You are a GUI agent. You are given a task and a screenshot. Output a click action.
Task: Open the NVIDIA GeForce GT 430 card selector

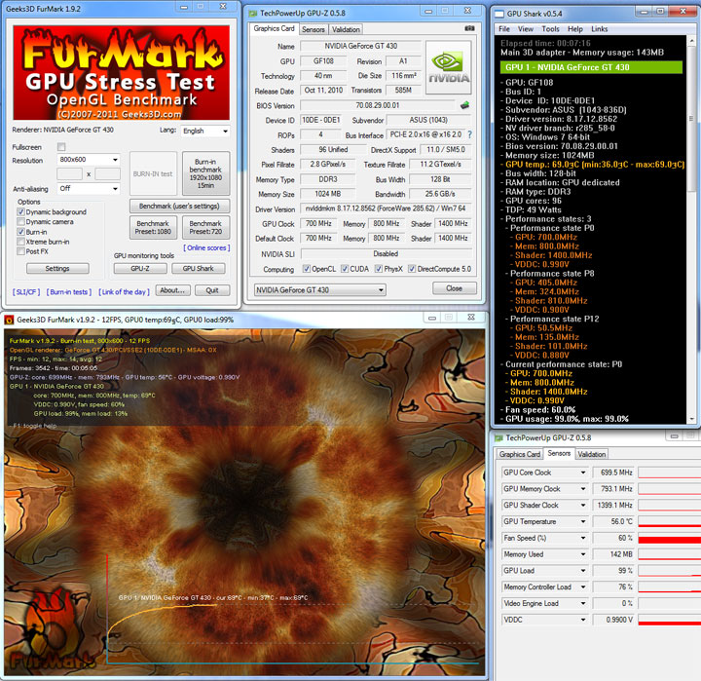[x=320, y=290]
